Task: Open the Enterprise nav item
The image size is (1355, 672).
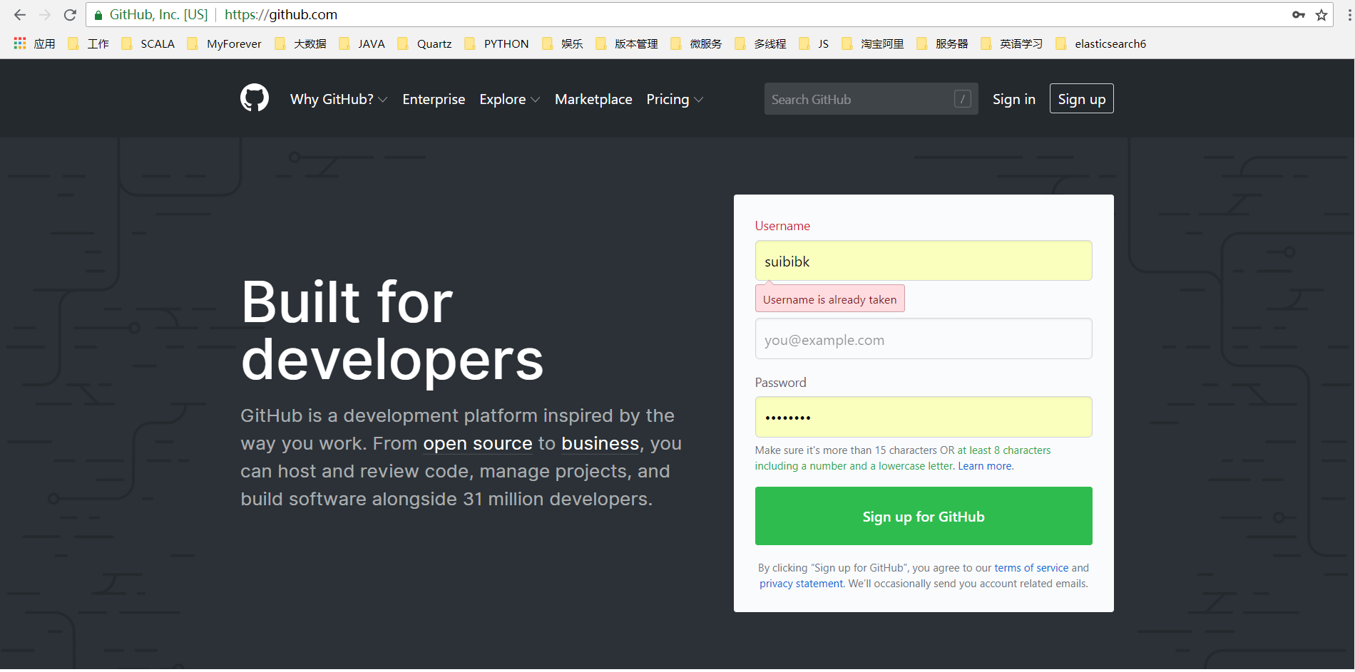Action: click(x=434, y=99)
